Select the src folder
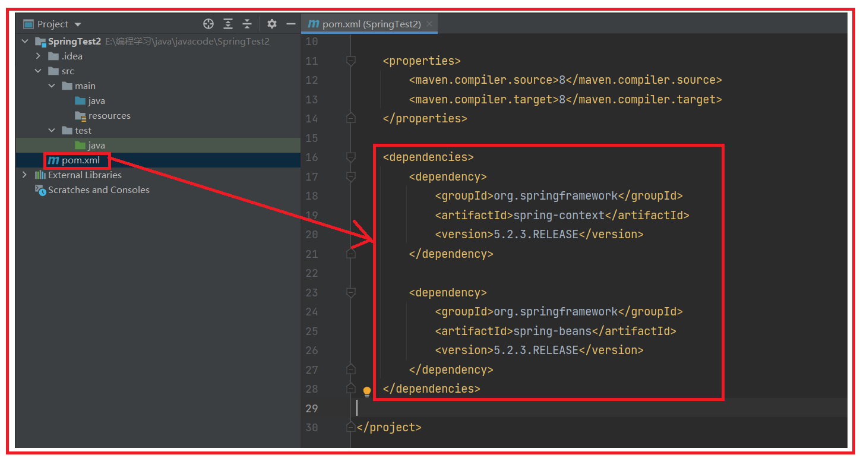The height and width of the screenshot is (458, 860). [68, 71]
